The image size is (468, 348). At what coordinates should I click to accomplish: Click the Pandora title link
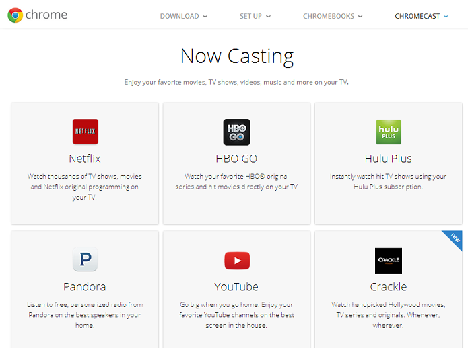pyautogui.click(x=85, y=287)
